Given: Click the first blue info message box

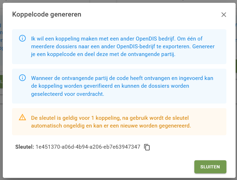Looking at the screenshot, I should pos(119,46).
